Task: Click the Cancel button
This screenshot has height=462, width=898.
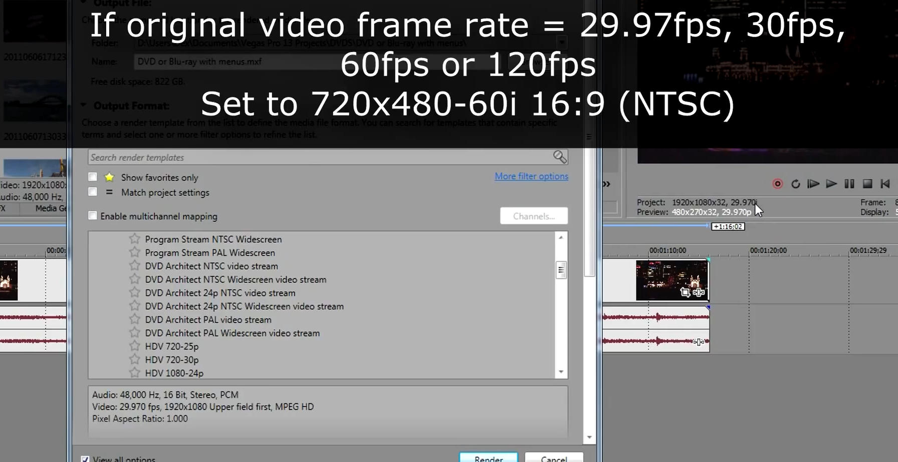Action: tap(554, 458)
